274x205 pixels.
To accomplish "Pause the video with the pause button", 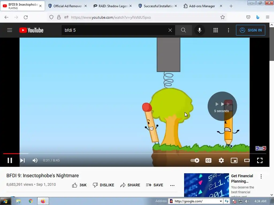I will click(x=10, y=160).
